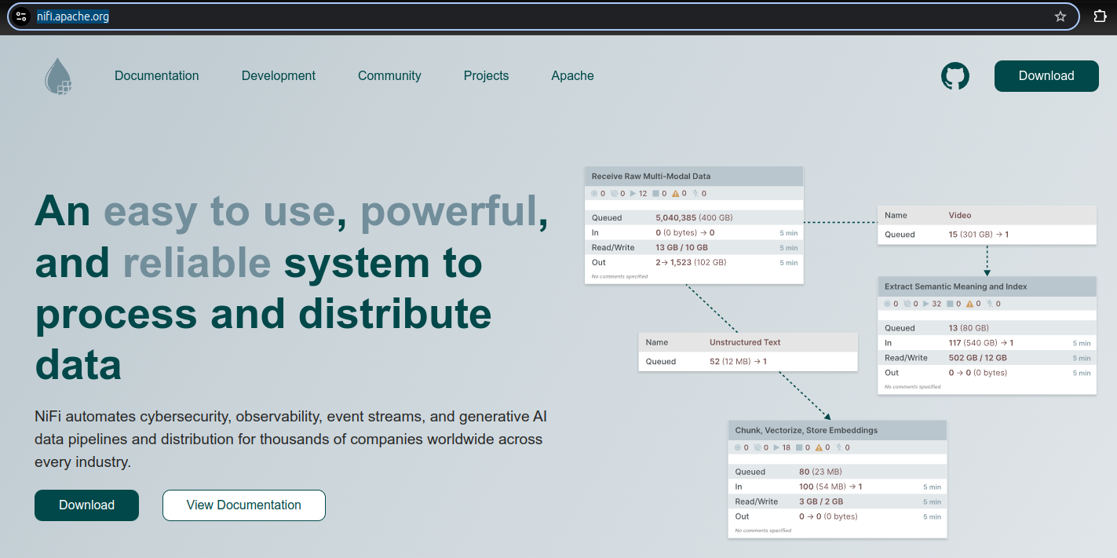Click running play icon showing 18 in Chunk card
The width and height of the screenshot is (1117, 558).
point(777,448)
